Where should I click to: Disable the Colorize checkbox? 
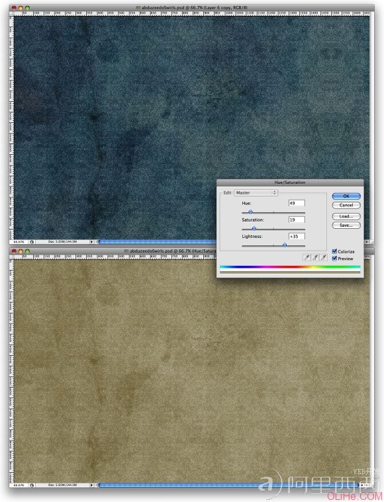334,251
